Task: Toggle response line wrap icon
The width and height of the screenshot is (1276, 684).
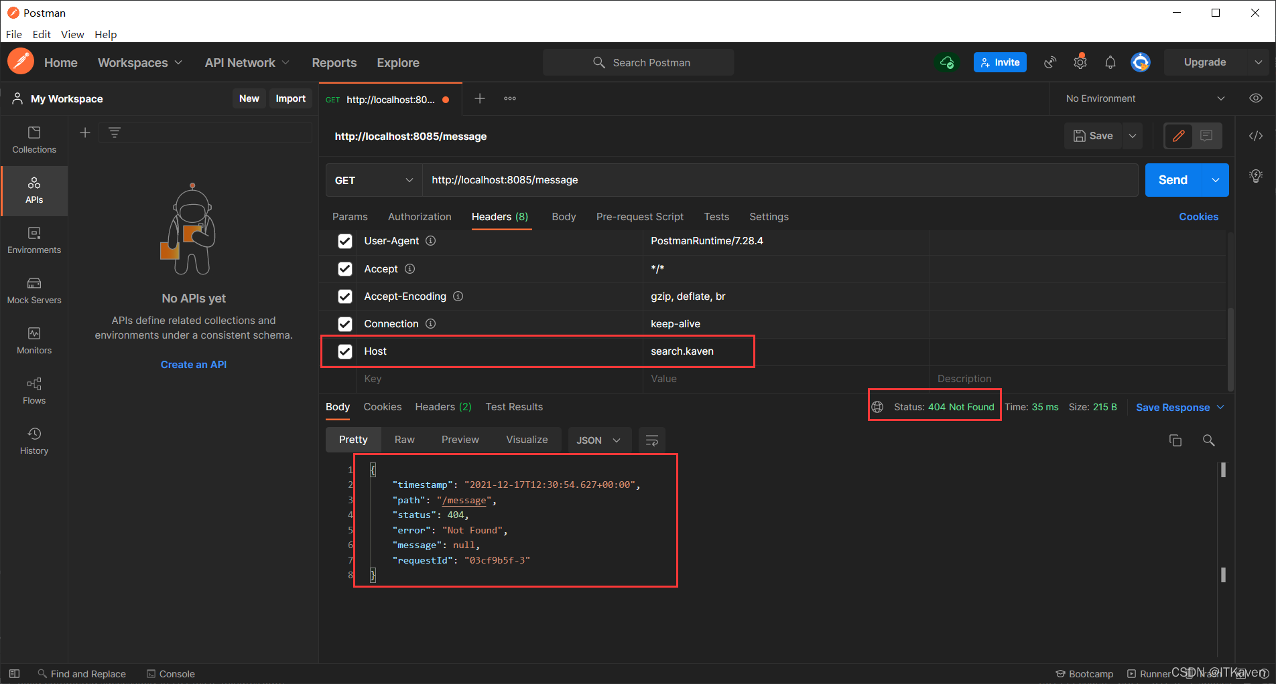Action: [652, 440]
